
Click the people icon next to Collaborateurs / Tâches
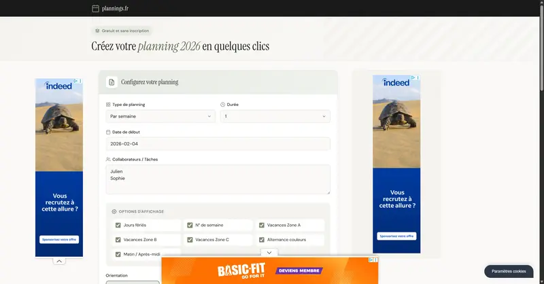click(x=108, y=160)
